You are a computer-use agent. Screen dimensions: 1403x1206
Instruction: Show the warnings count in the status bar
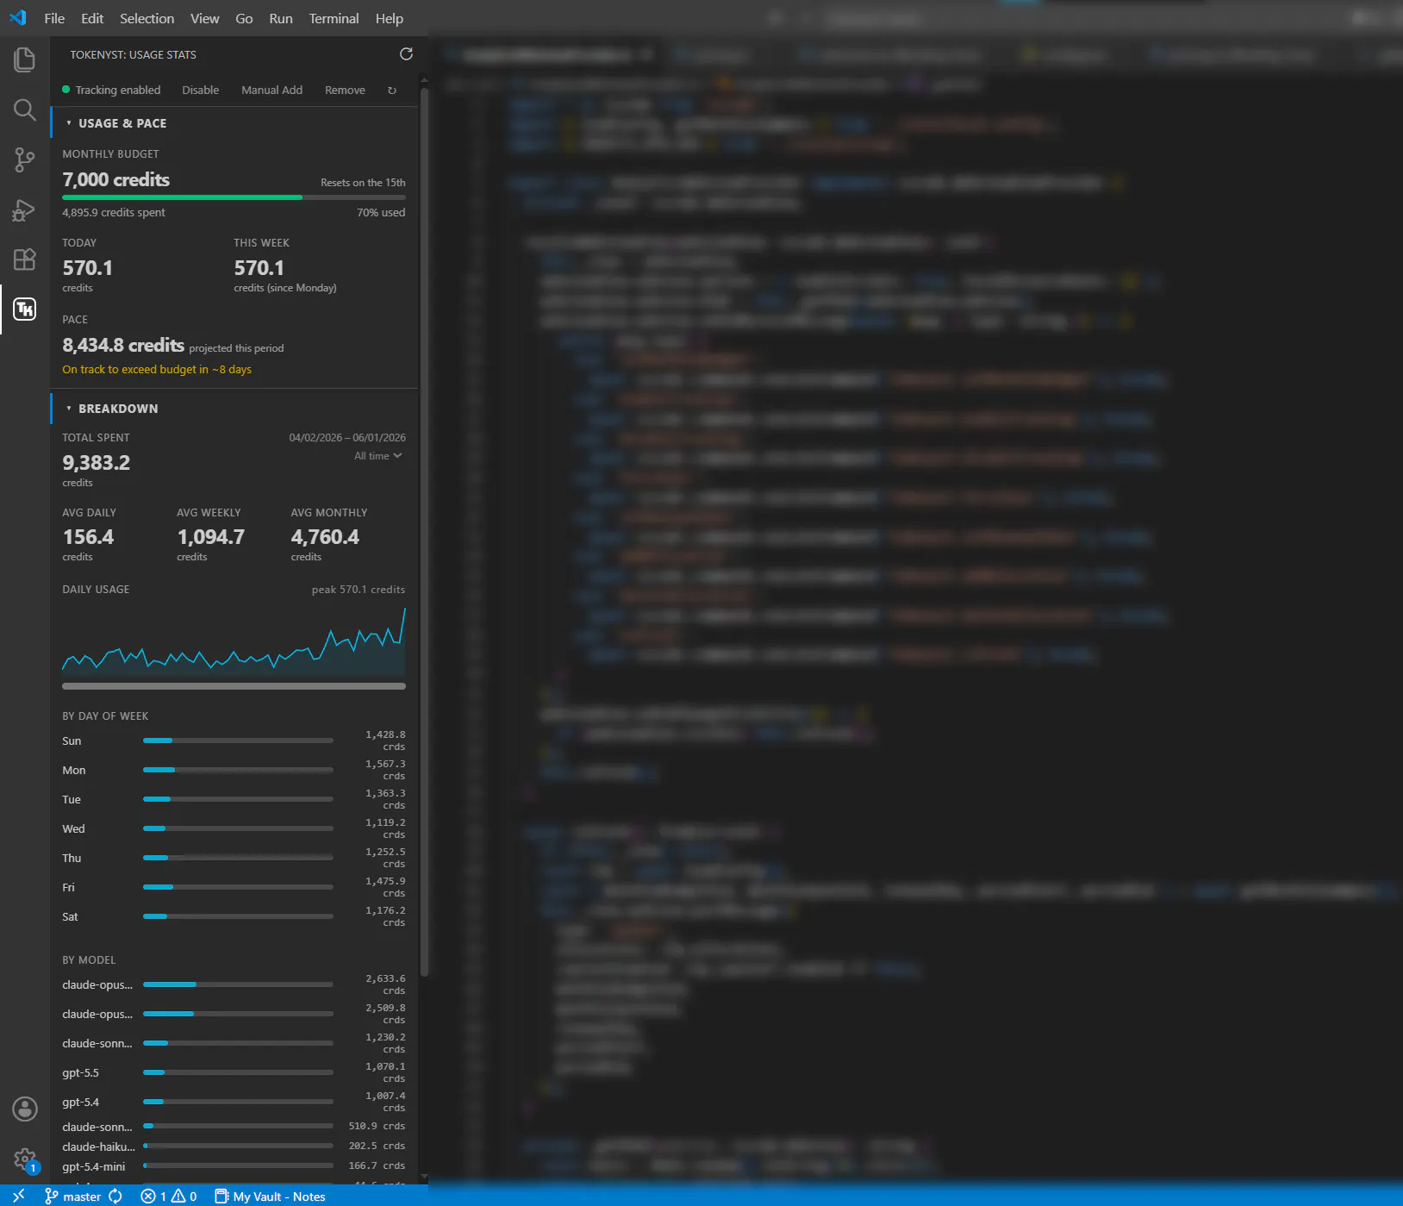(x=184, y=1196)
